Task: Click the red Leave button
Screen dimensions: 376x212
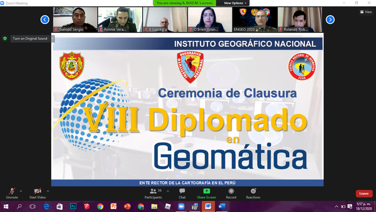Action: click(x=364, y=193)
